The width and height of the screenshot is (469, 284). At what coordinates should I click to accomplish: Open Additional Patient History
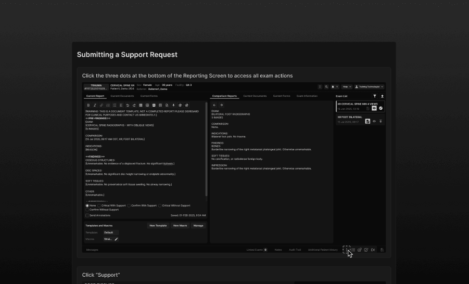tap(323, 250)
